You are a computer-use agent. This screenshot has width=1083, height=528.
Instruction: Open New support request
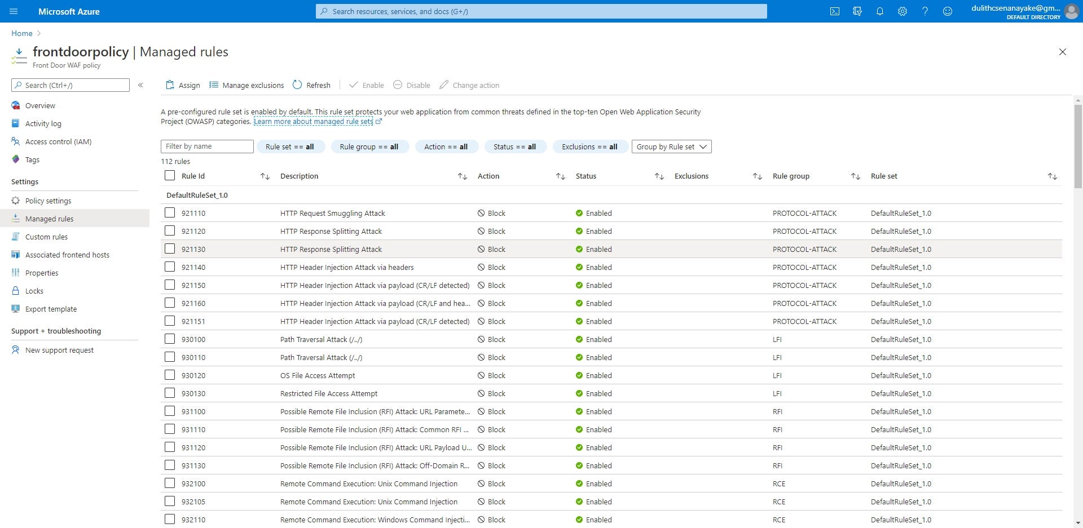[x=59, y=350]
